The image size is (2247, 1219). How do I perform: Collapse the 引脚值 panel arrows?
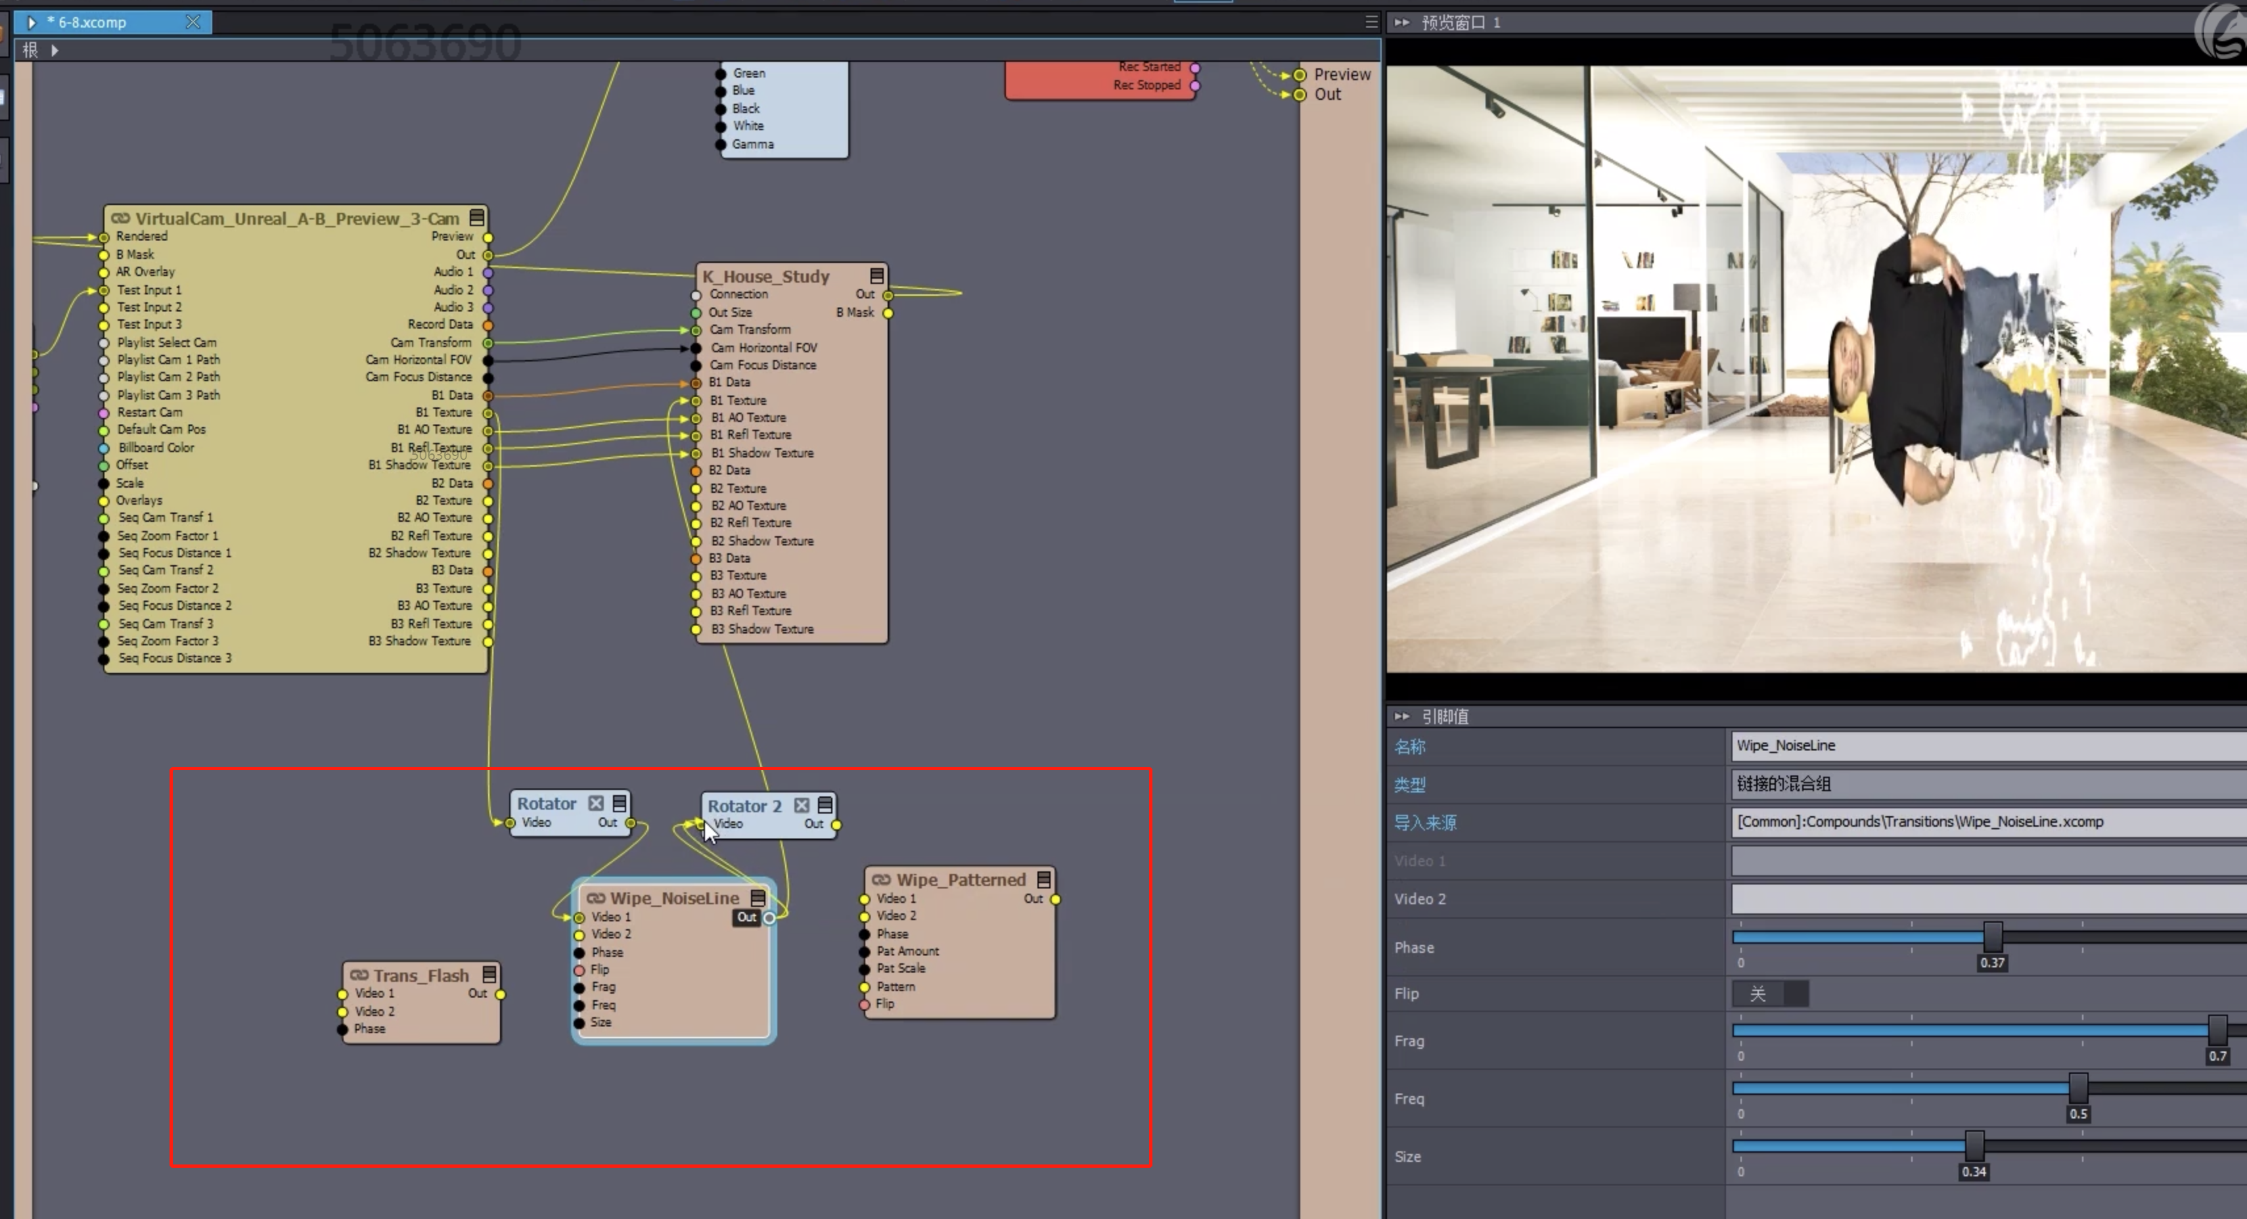point(1402,716)
